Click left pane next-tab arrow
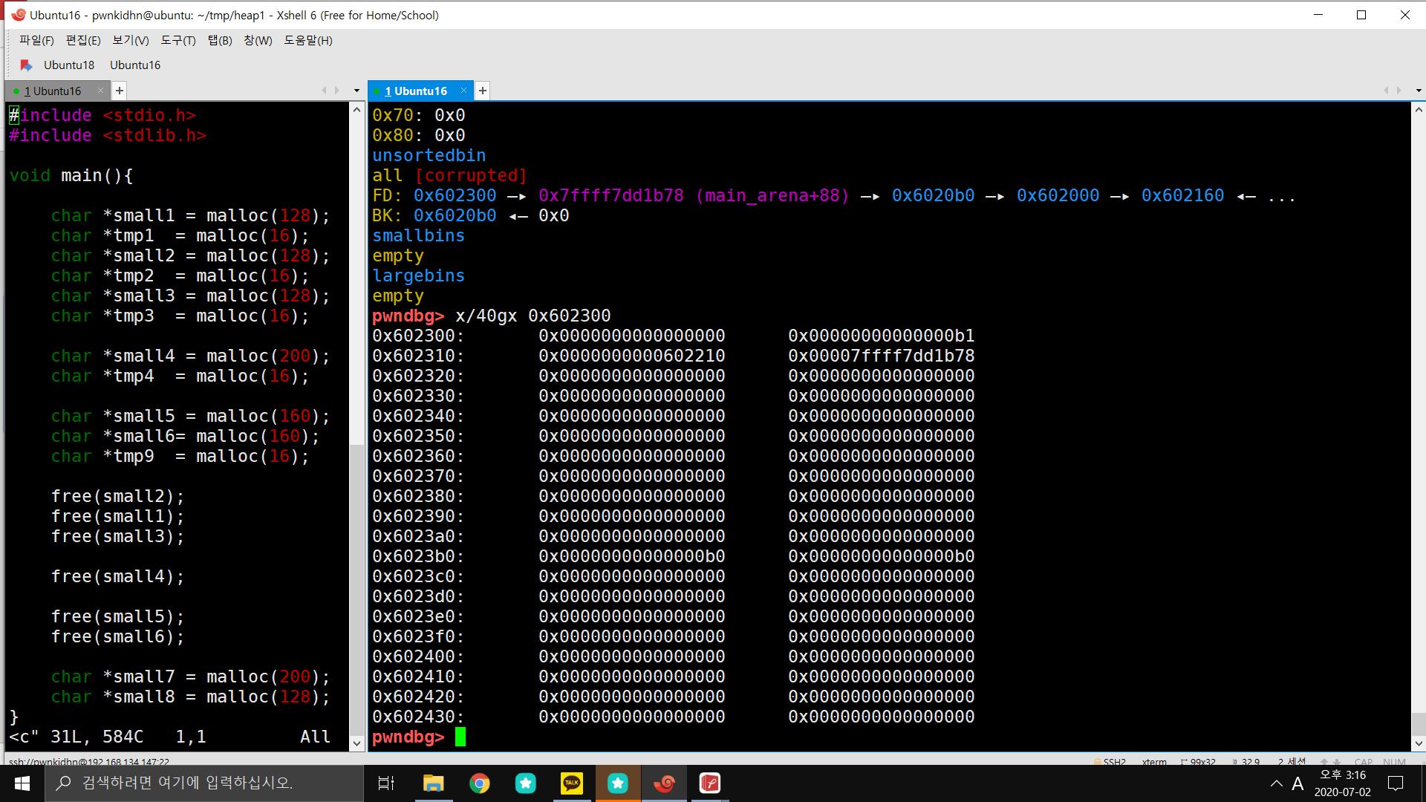The height and width of the screenshot is (802, 1426). 337,91
